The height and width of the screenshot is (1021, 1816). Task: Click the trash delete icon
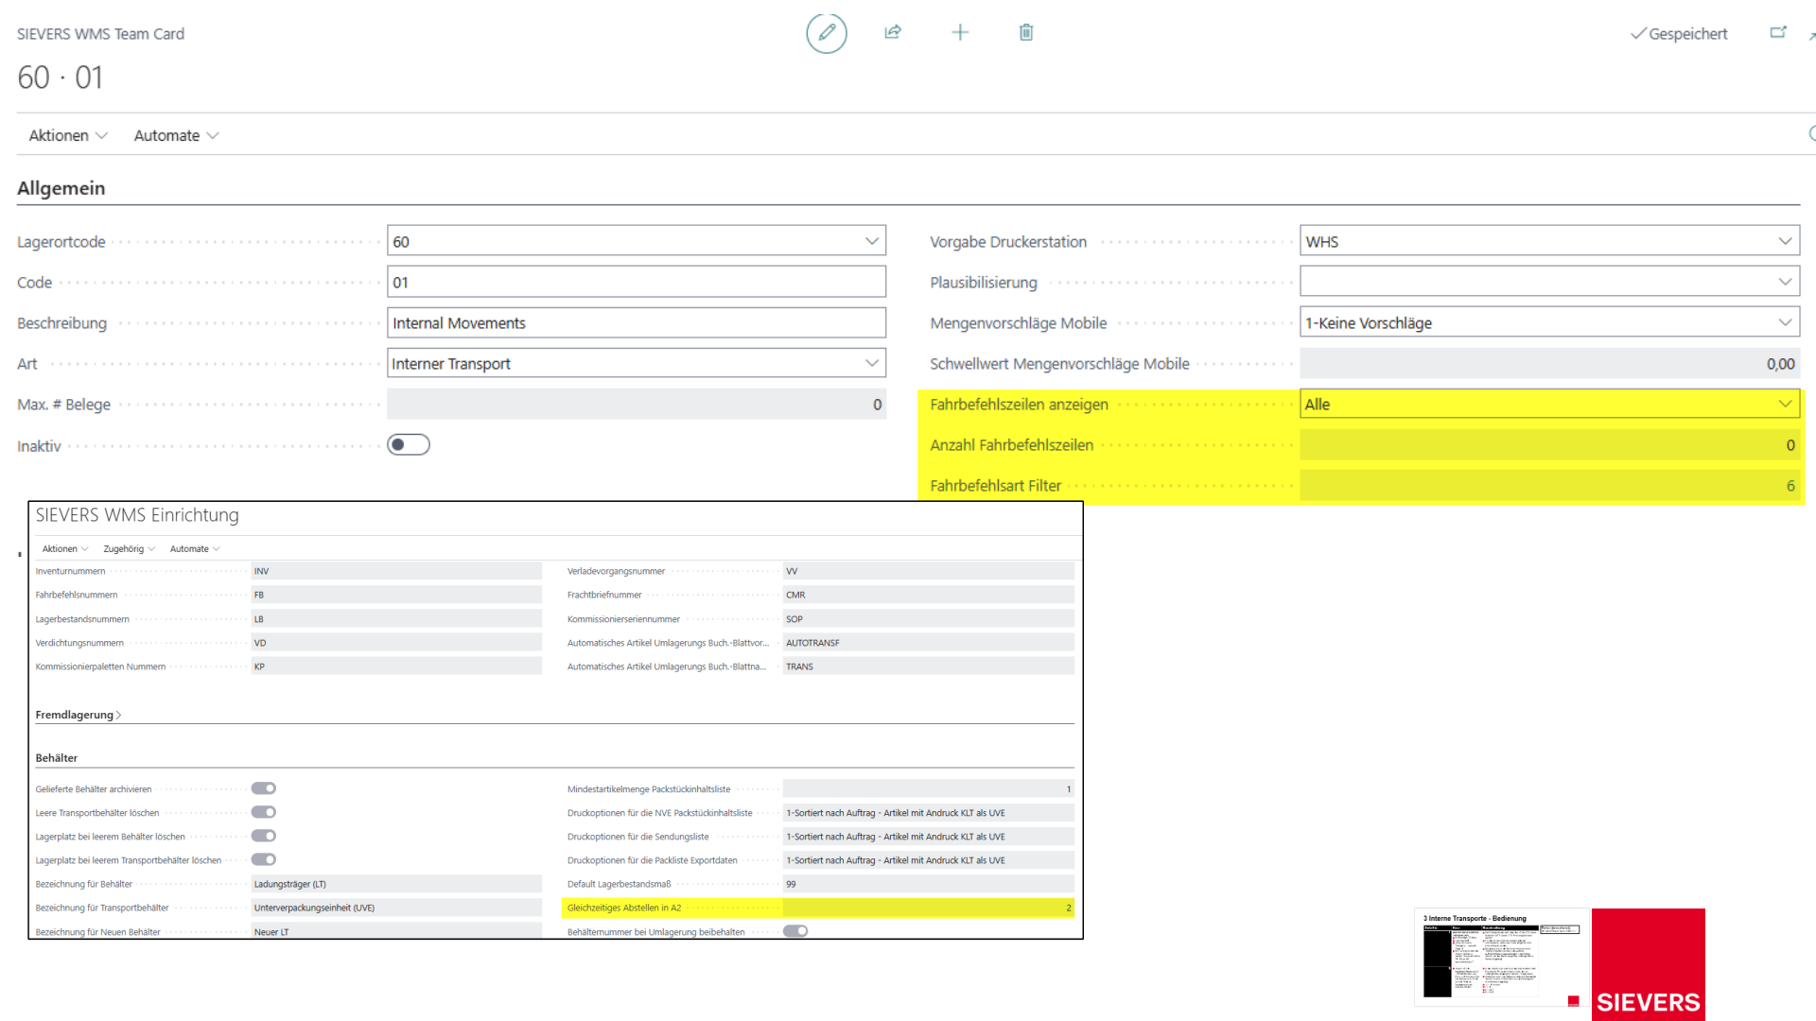click(1026, 32)
